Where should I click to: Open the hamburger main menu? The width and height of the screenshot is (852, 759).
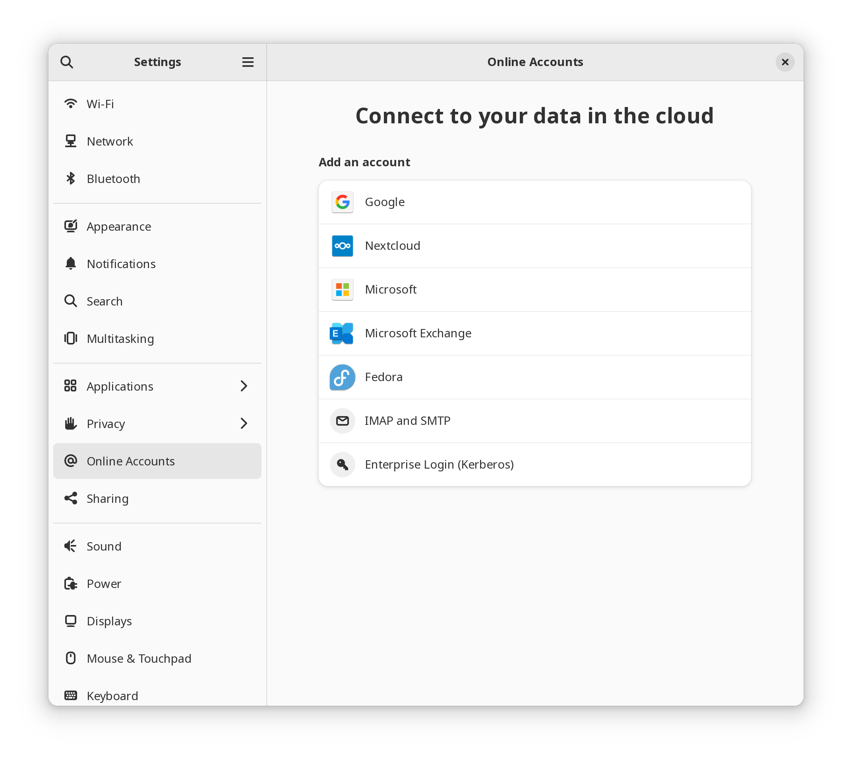tap(248, 62)
